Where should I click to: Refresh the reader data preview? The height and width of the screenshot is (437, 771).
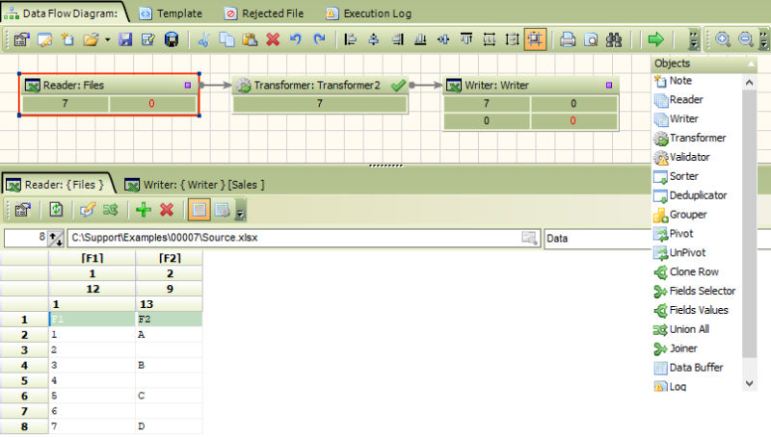click(56, 210)
